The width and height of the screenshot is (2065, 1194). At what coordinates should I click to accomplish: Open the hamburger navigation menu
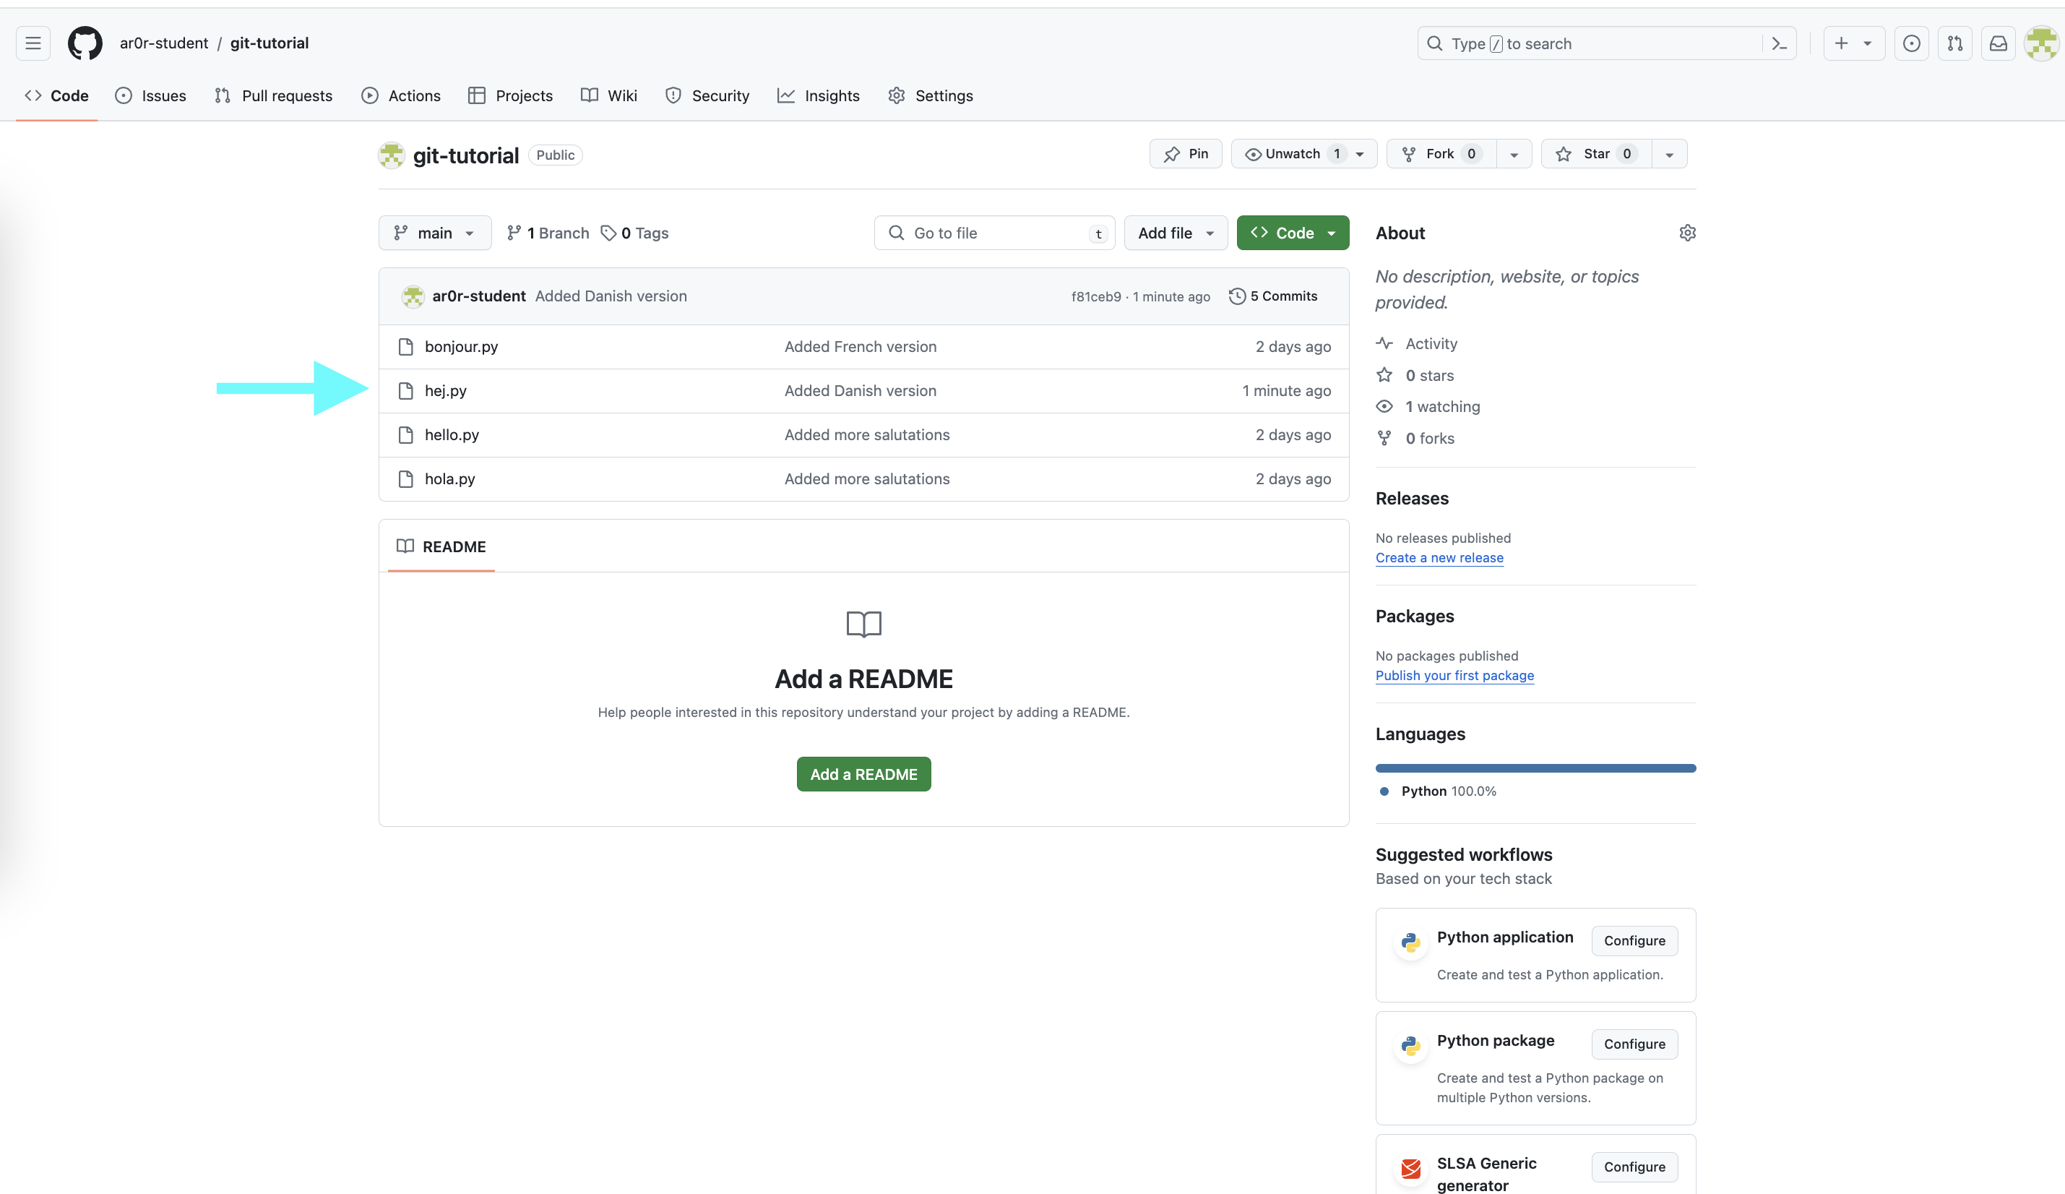(x=33, y=43)
